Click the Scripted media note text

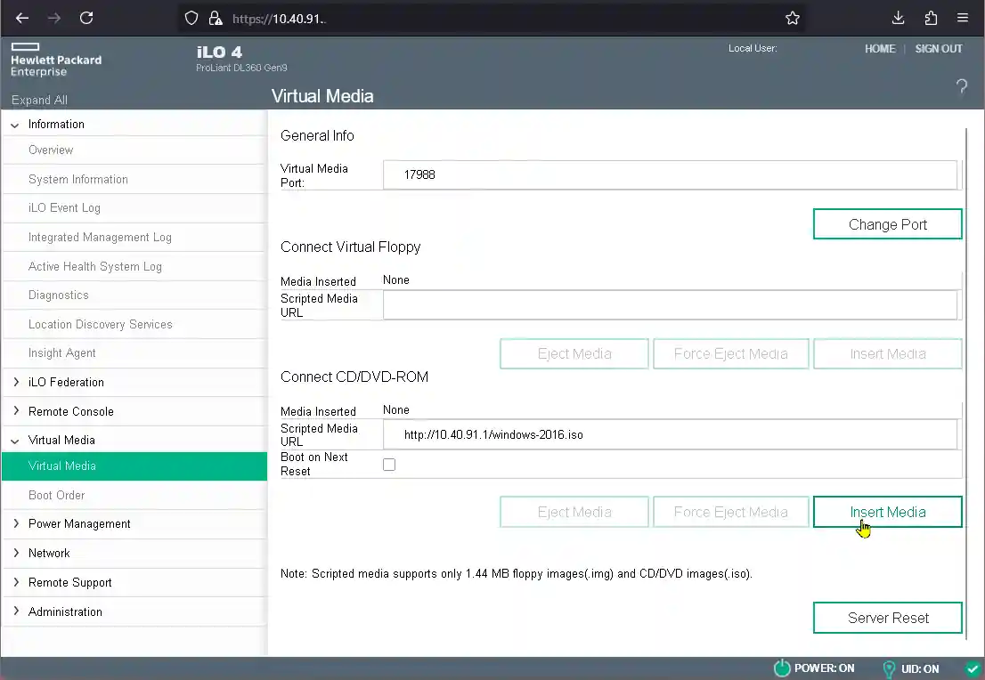[517, 573]
